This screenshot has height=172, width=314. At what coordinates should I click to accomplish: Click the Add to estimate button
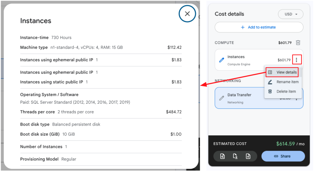point(259,27)
